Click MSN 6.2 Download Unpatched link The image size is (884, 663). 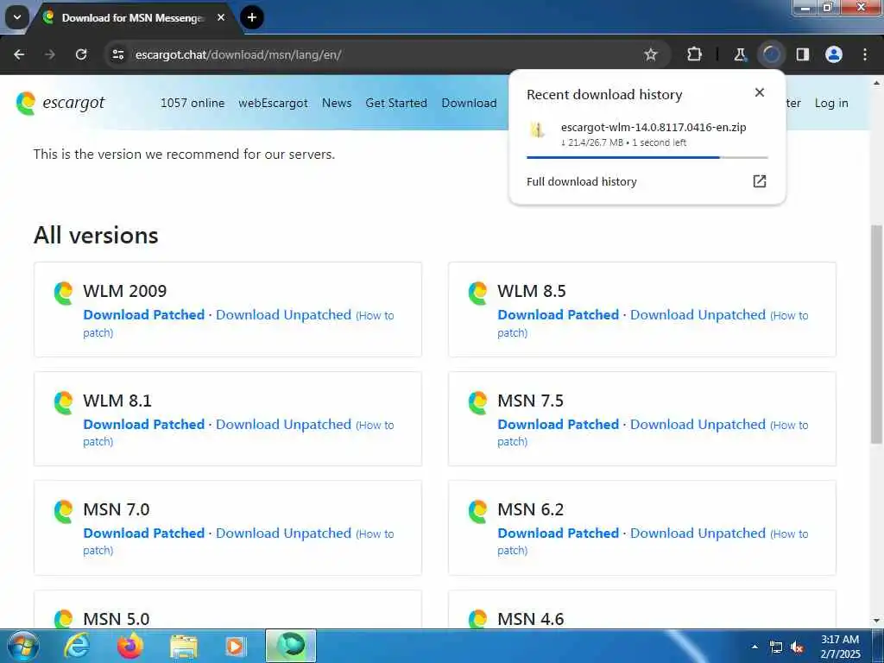(x=698, y=533)
